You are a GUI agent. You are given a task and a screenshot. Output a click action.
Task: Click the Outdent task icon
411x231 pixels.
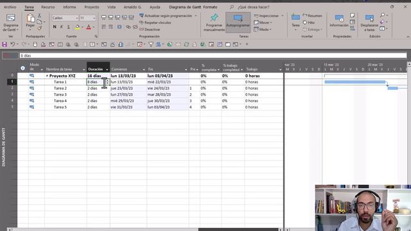pyautogui.click(x=104, y=27)
